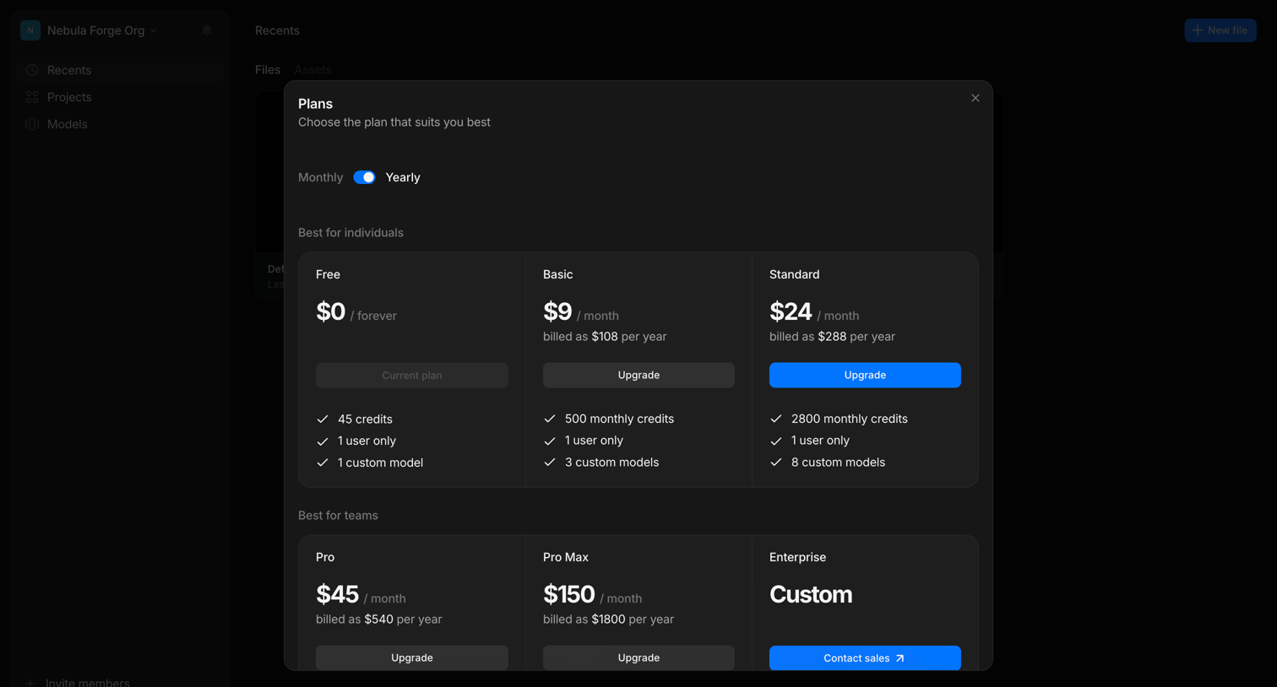Click the Enterprise Custom price text
The width and height of the screenshot is (1277, 687).
click(811, 594)
